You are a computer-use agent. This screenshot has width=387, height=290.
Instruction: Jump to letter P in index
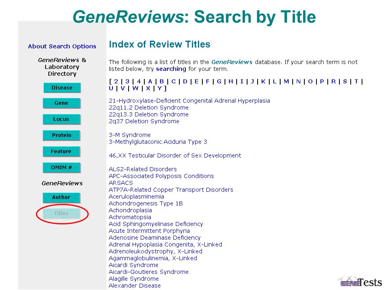click(322, 81)
